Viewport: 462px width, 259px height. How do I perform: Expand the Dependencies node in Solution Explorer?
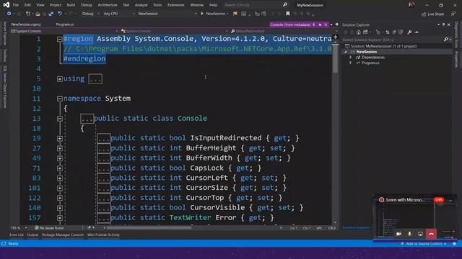coord(350,58)
